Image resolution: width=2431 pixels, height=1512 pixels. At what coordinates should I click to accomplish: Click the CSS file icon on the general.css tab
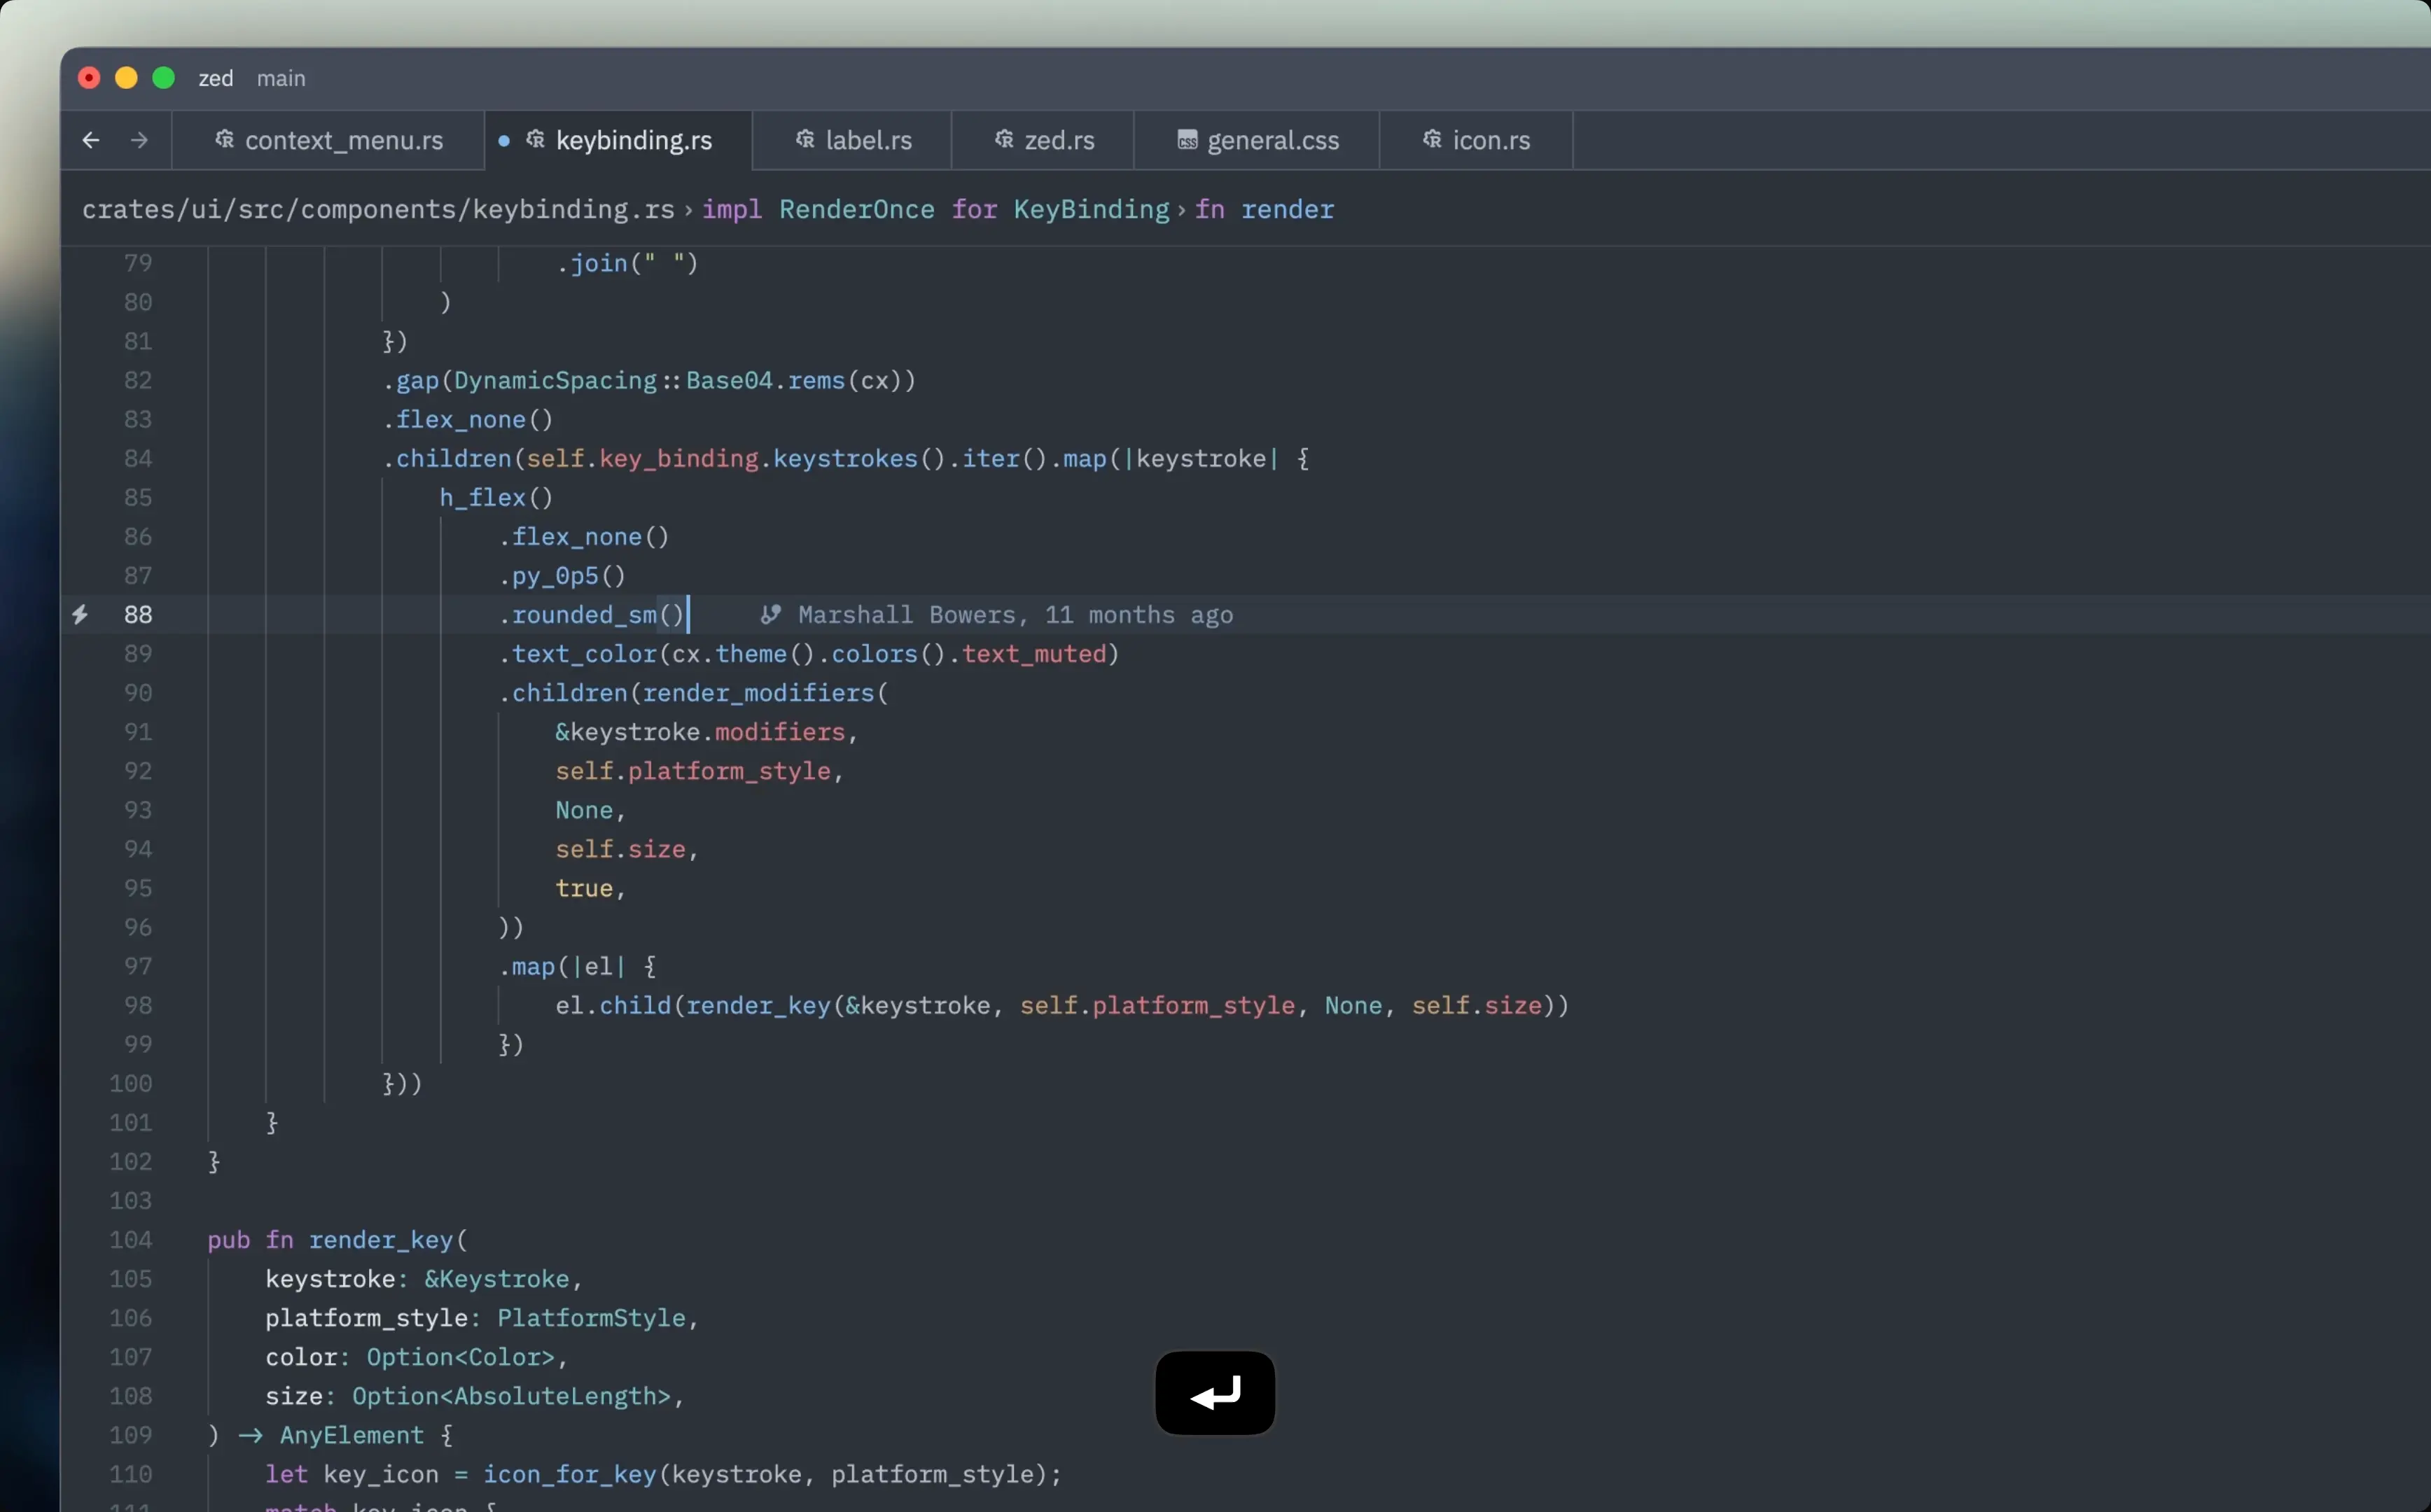click(1187, 140)
